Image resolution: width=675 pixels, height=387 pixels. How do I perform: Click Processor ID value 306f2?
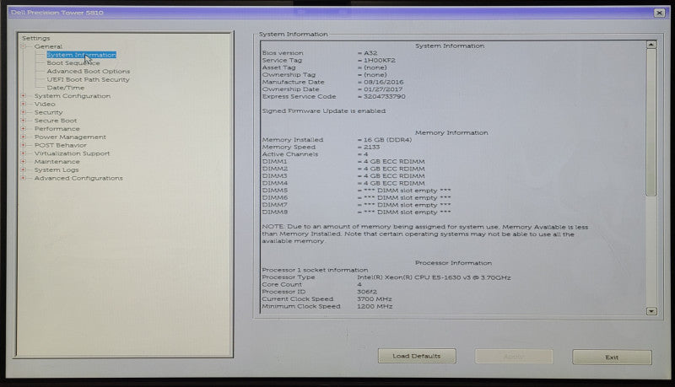(367, 292)
